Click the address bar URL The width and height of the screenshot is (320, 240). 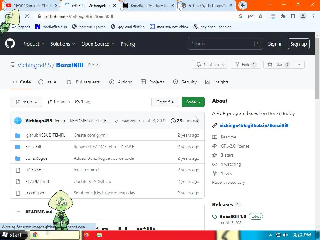click(x=78, y=17)
